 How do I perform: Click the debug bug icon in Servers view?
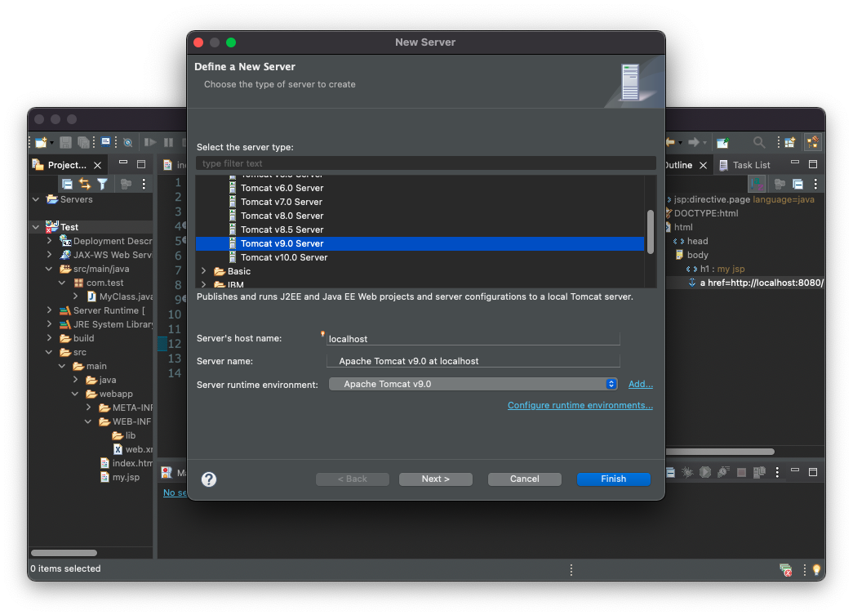[687, 472]
